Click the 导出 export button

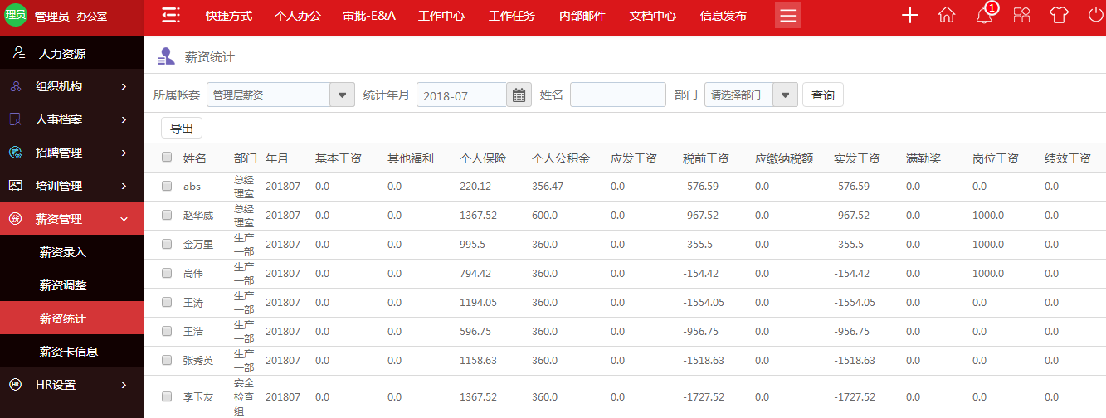pyautogui.click(x=181, y=129)
